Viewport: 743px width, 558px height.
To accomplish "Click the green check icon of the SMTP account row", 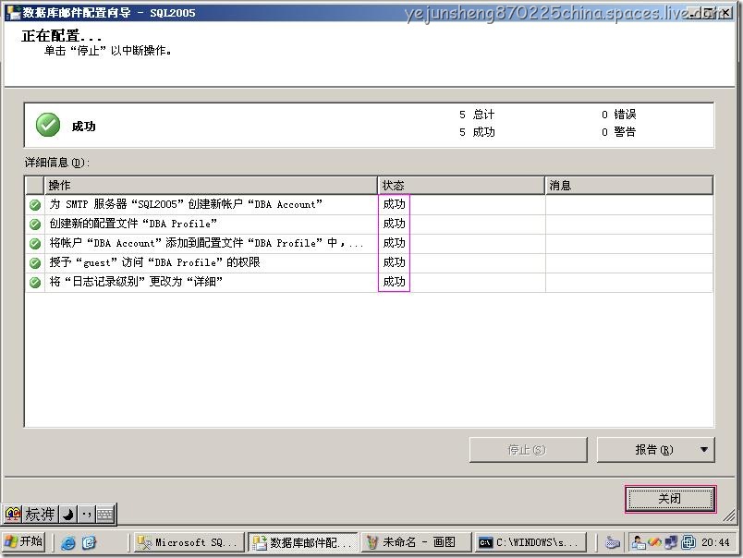I will 35,205.
